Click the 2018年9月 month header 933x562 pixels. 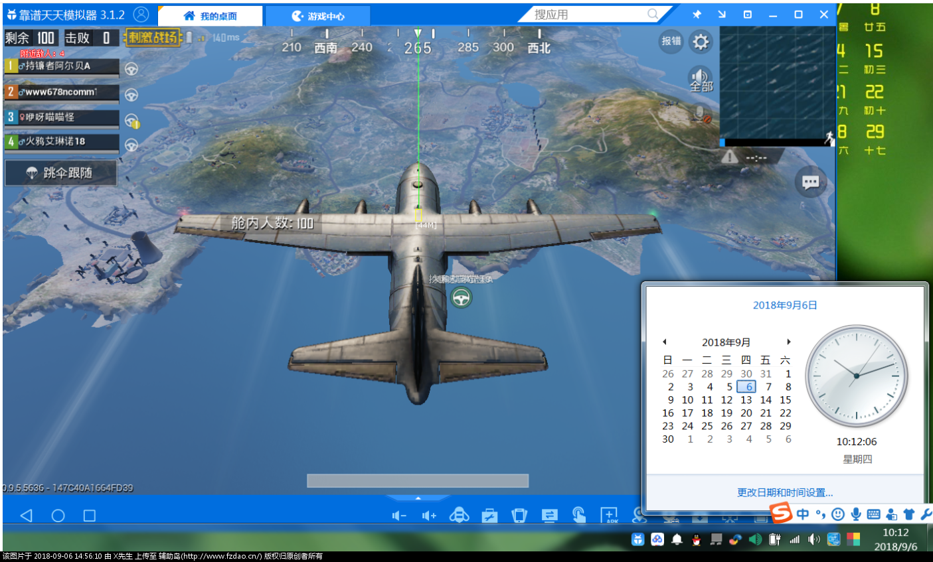pos(726,342)
